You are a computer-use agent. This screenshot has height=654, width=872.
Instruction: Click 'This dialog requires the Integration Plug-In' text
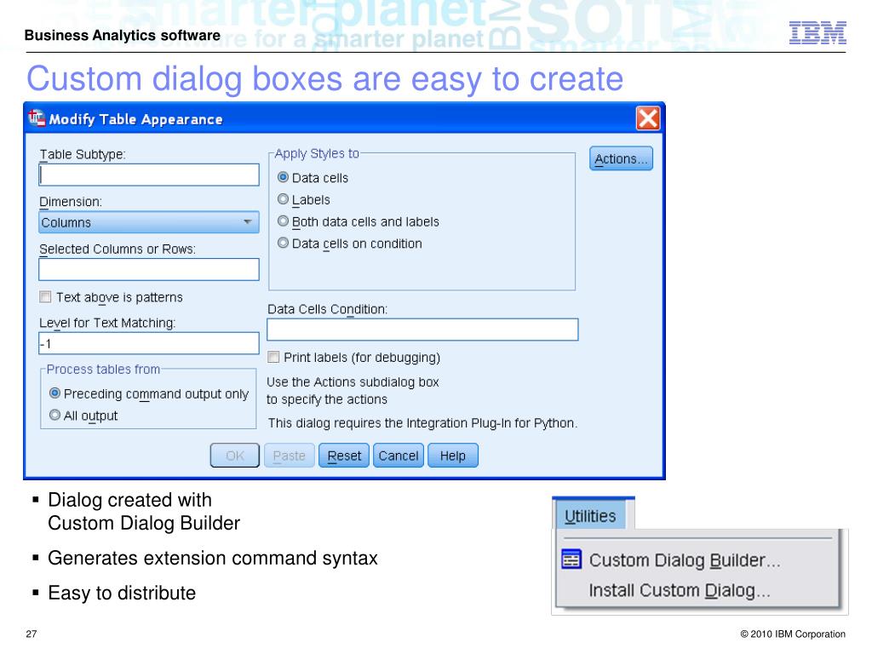pyautogui.click(x=422, y=422)
